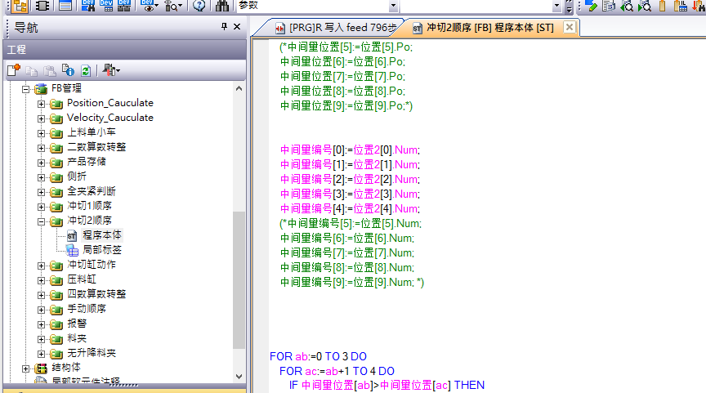Click the new data icon in project toolbar
This screenshot has height=393, width=706.
[x=14, y=70]
